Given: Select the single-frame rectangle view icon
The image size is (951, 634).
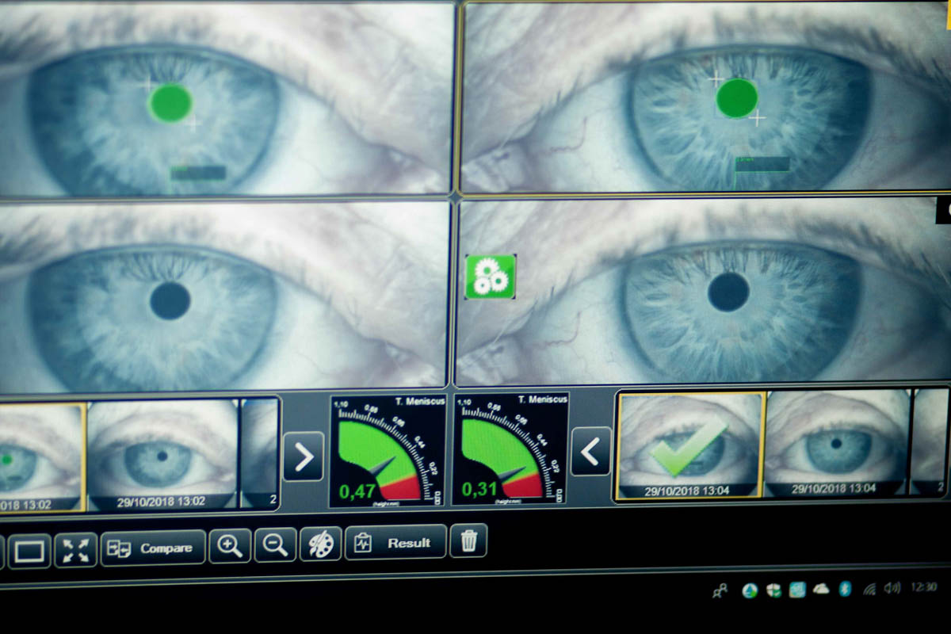Looking at the screenshot, I should tap(29, 551).
